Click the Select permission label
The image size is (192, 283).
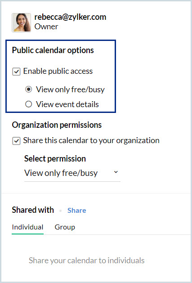click(x=55, y=159)
